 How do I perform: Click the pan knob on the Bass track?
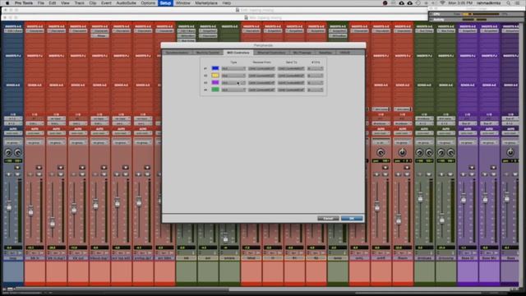pos(510,153)
